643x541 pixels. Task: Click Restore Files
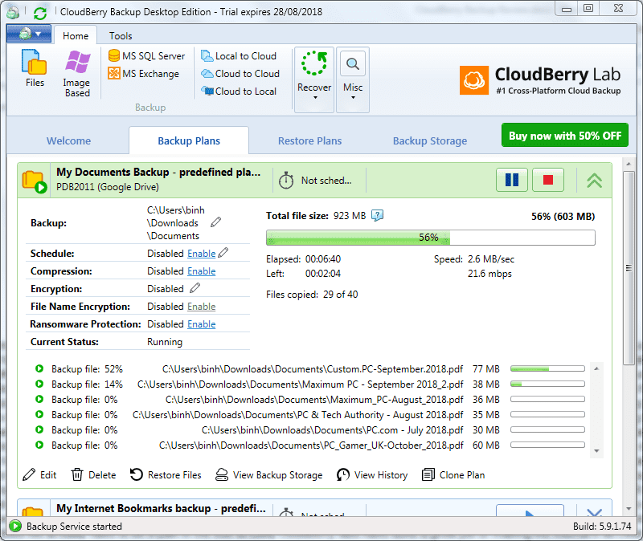click(166, 475)
